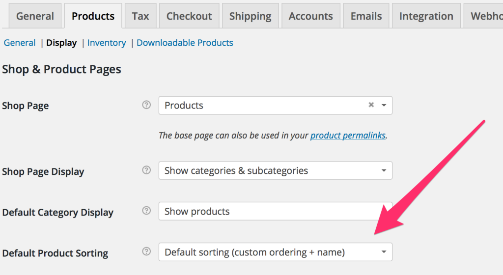This screenshot has width=503, height=275.
Task: Open the Default Category Display dropdown
Action: pos(275,211)
